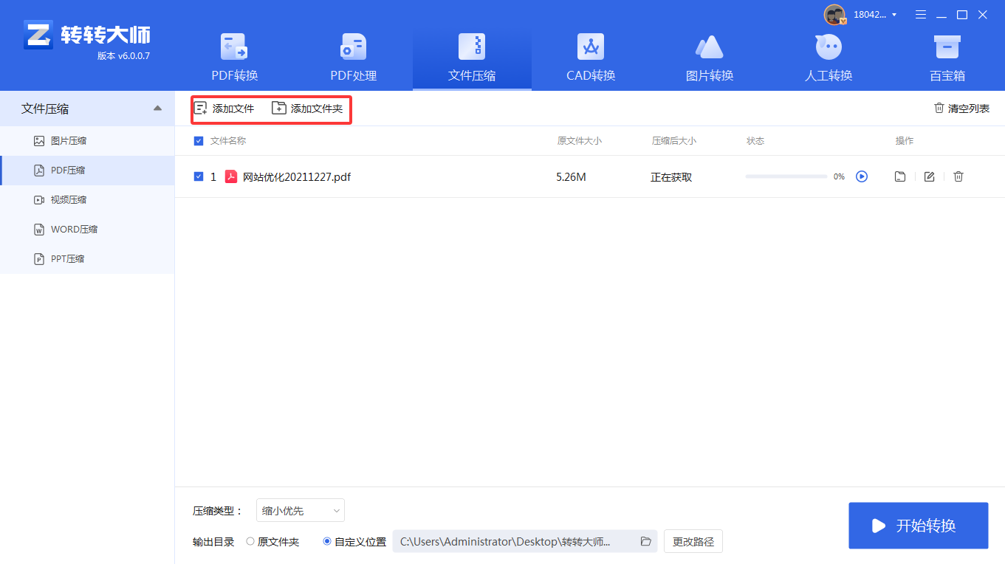1005x564 pixels.
Task: Open the 人工转换 module icon
Action: (x=829, y=47)
